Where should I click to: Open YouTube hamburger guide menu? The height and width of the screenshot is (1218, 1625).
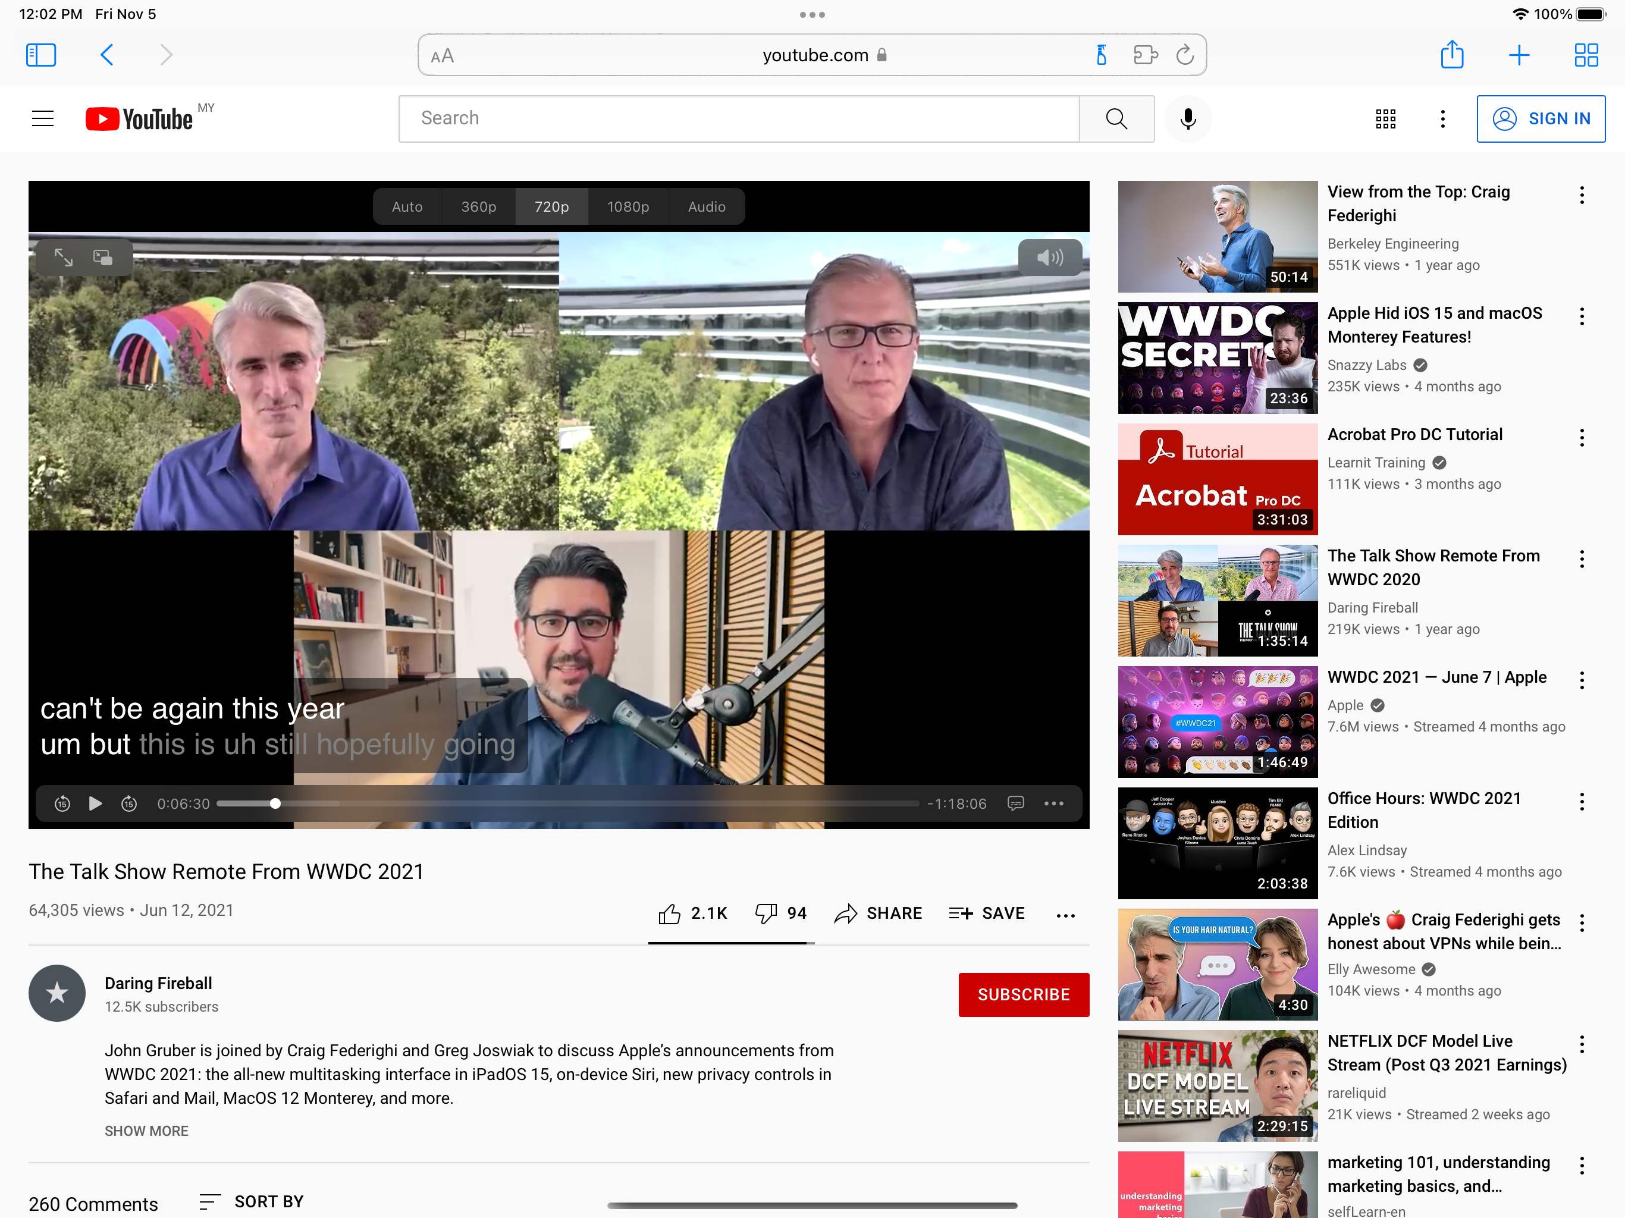(x=43, y=118)
